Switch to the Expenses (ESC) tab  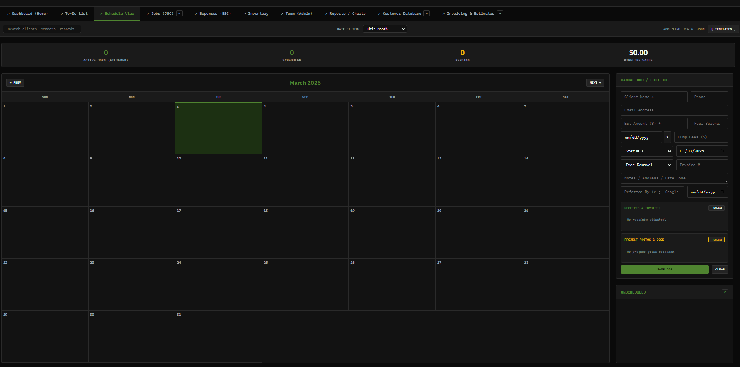pyautogui.click(x=213, y=14)
